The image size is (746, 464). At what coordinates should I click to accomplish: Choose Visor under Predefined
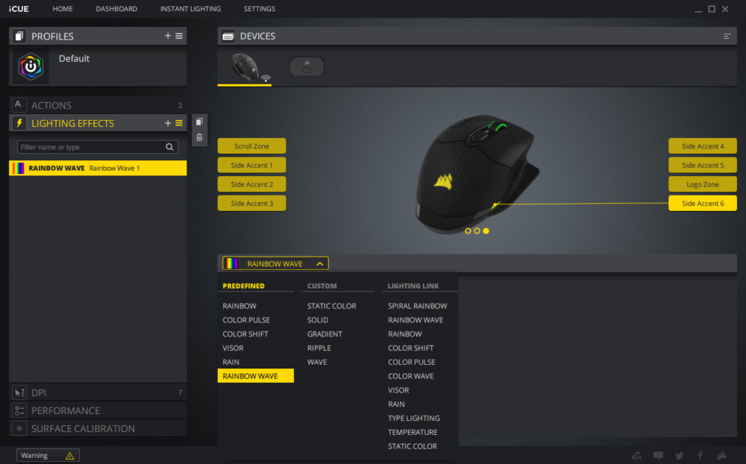(233, 348)
